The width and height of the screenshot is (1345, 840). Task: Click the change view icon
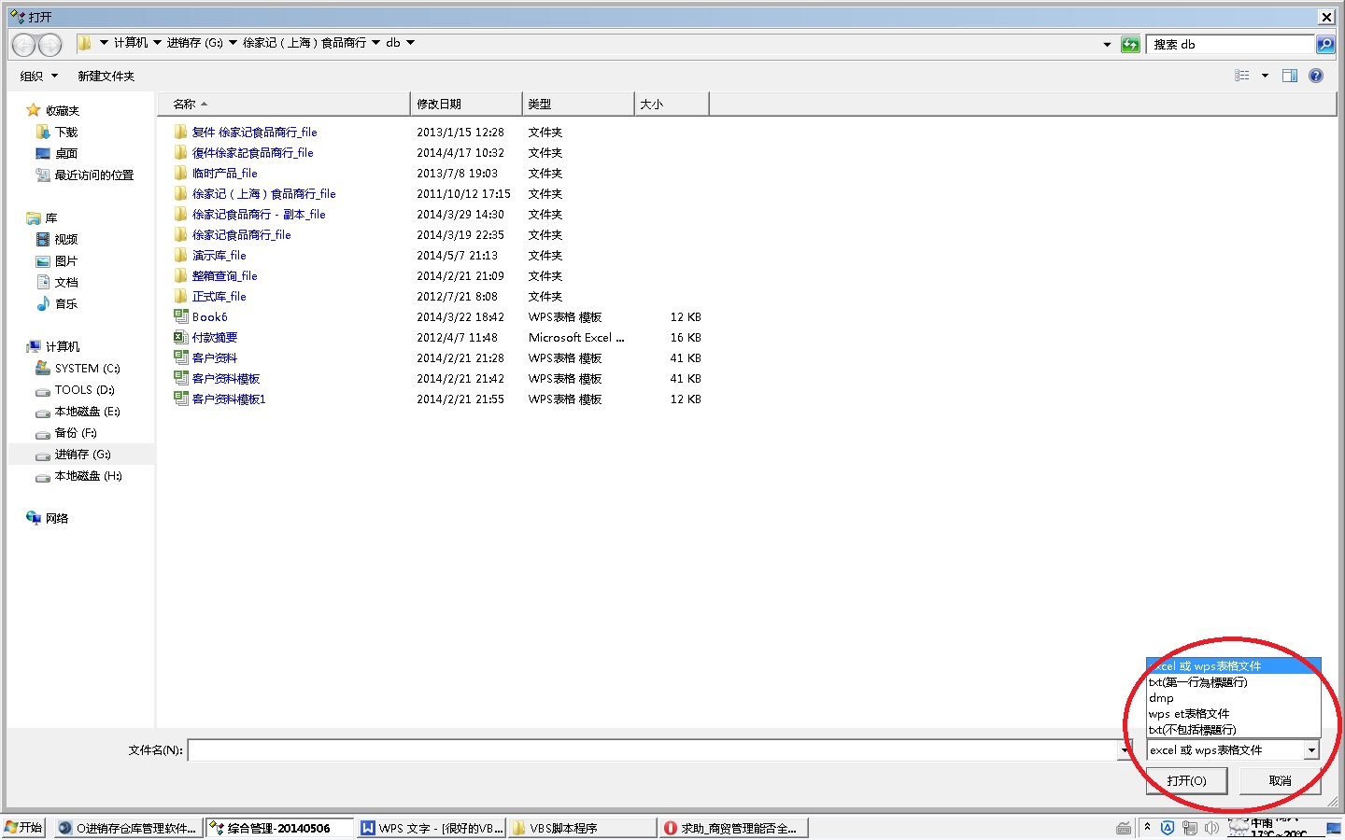[1242, 76]
